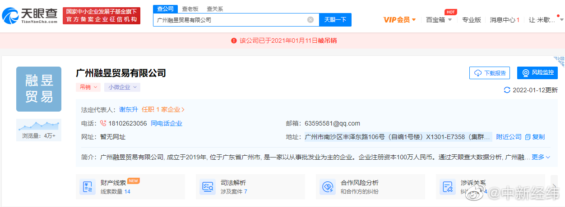The height and width of the screenshot is (207, 565).
Task: Click the 同电话企业 link
Action: (x=167, y=123)
